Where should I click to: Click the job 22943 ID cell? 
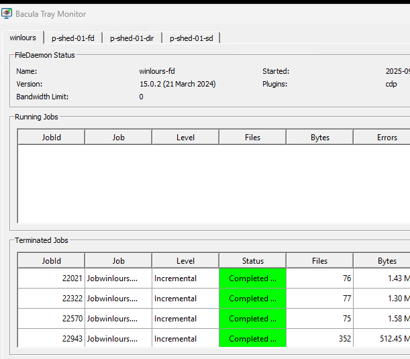51,339
